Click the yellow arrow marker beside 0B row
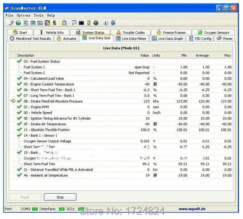 (13, 101)
